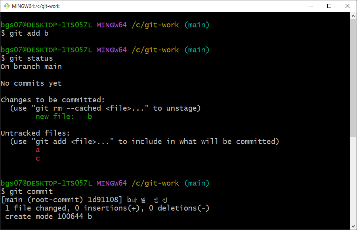The image size is (357, 230).
Task: Click the Git Bash icon in the title bar
Action: pos(6,6)
